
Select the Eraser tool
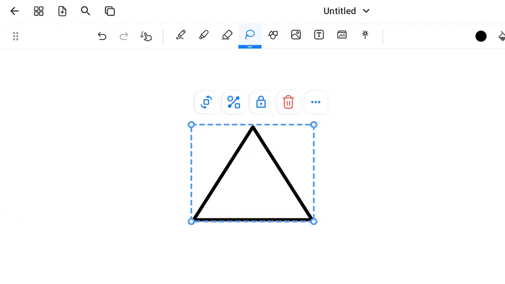(x=227, y=35)
